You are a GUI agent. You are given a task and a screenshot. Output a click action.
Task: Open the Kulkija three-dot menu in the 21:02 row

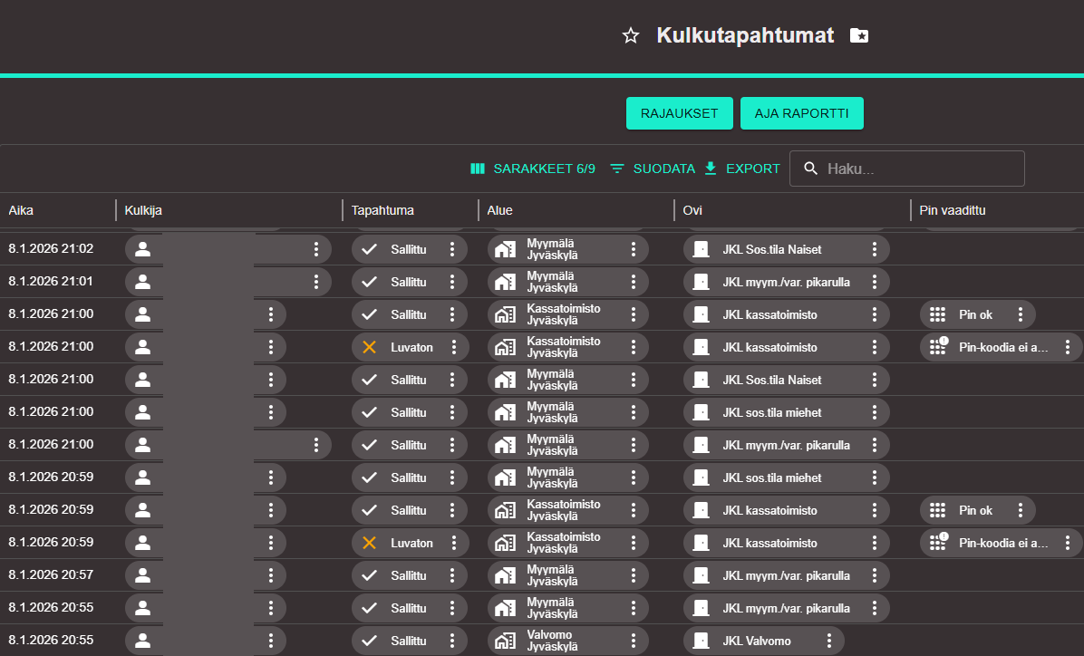click(315, 249)
